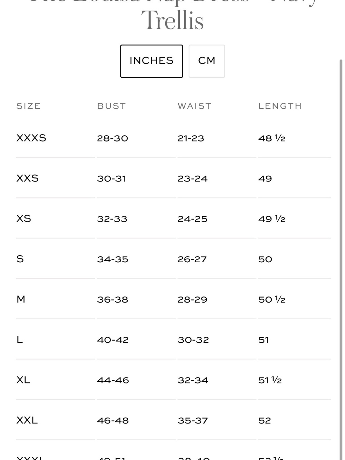Click the BUST column header
This screenshot has width=345, height=460.
[111, 106]
